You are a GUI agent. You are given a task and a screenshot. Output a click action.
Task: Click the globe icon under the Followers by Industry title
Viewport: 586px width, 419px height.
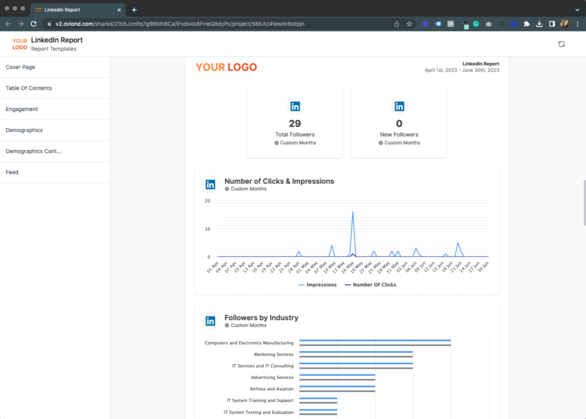(227, 325)
